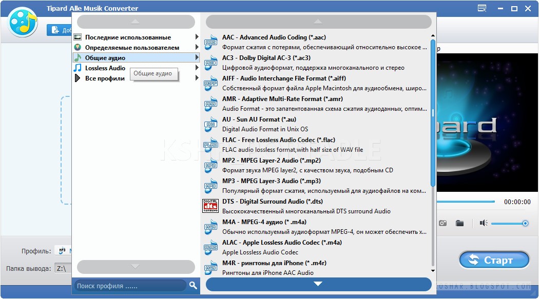
Task: Click the AC3 format icon
Action: tap(210, 63)
